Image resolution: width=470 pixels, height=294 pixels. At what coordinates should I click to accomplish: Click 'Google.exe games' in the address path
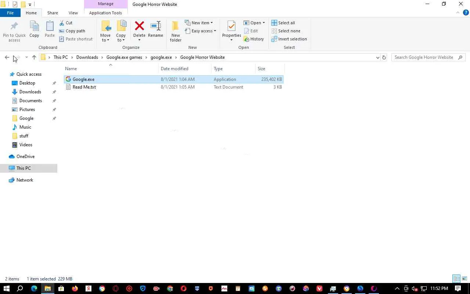pos(124,57)
